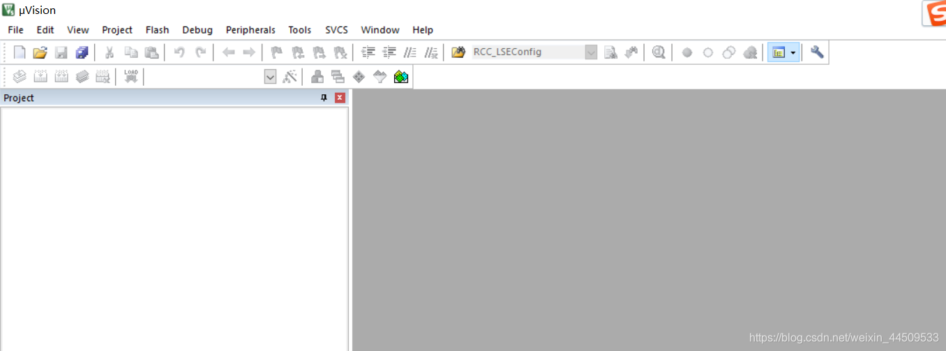Click the Sogou input method icon

(x=935, y=14)
